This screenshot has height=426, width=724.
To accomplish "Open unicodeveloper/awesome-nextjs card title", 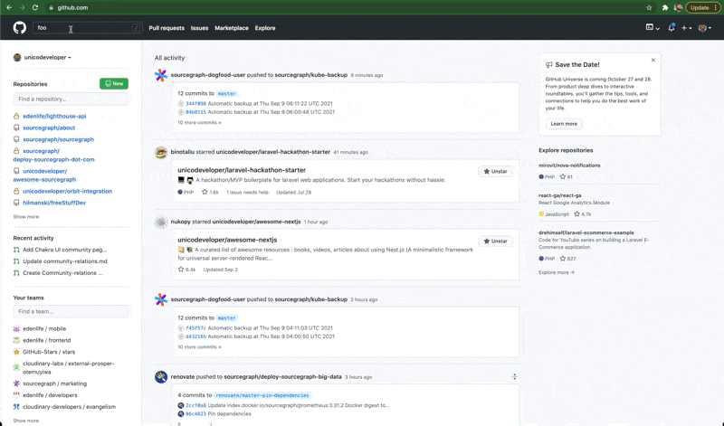I will (227, 240).
